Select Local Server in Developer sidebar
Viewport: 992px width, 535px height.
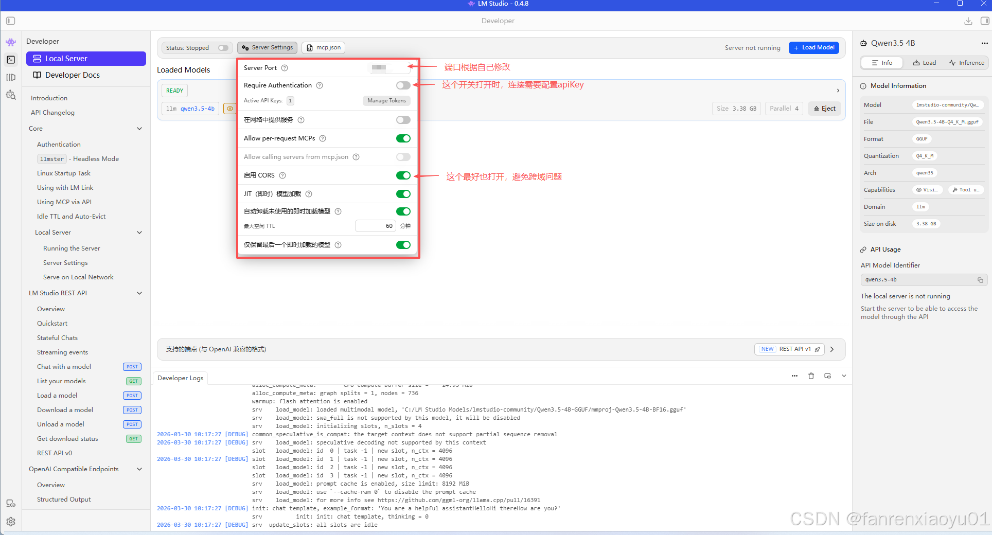tap(86, 59)
